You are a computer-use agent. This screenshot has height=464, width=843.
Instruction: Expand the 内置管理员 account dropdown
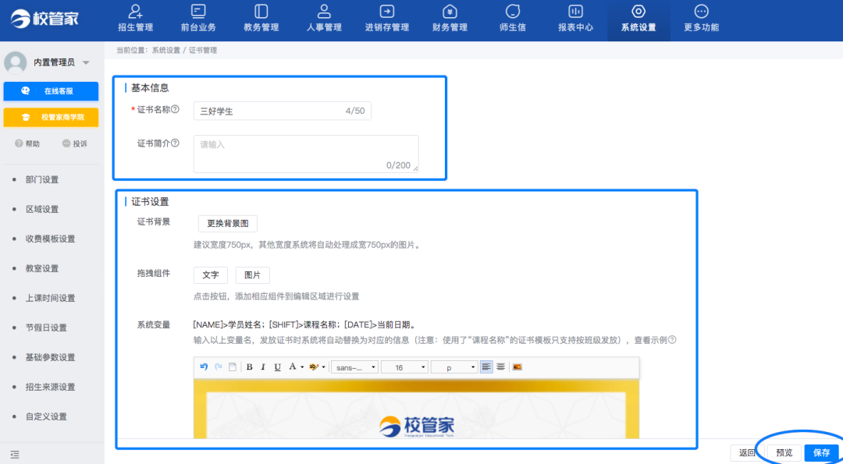86,62
